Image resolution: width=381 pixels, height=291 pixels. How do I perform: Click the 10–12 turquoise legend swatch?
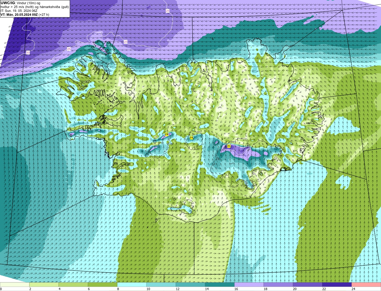(162, 284)
